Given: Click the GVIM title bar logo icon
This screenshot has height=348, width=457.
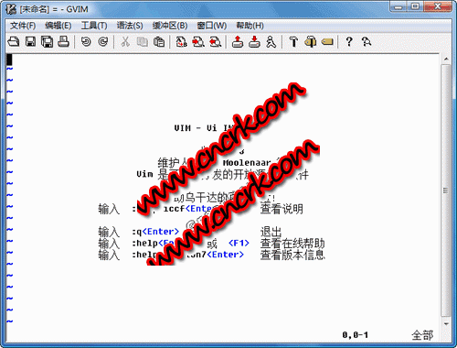Looking at the screenshot, I should click(x=11, y=9).
